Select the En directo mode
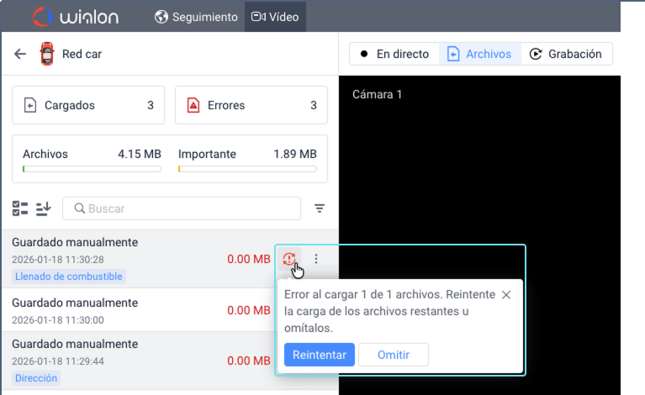This screenshot has height=395, width=645. point(394,54)
